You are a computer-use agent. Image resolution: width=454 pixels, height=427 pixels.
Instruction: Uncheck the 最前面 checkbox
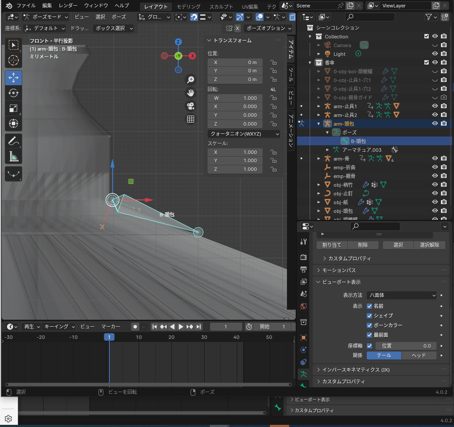(x=369, y=335)
